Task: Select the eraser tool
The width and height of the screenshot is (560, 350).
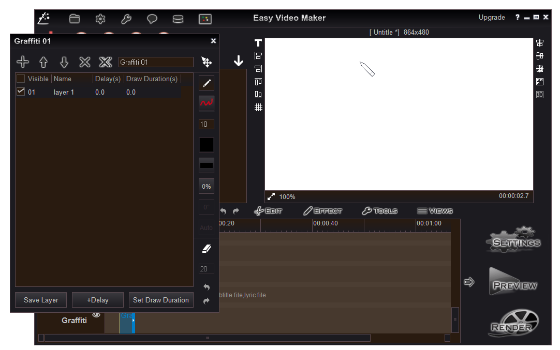Action: tap(207, 249)
